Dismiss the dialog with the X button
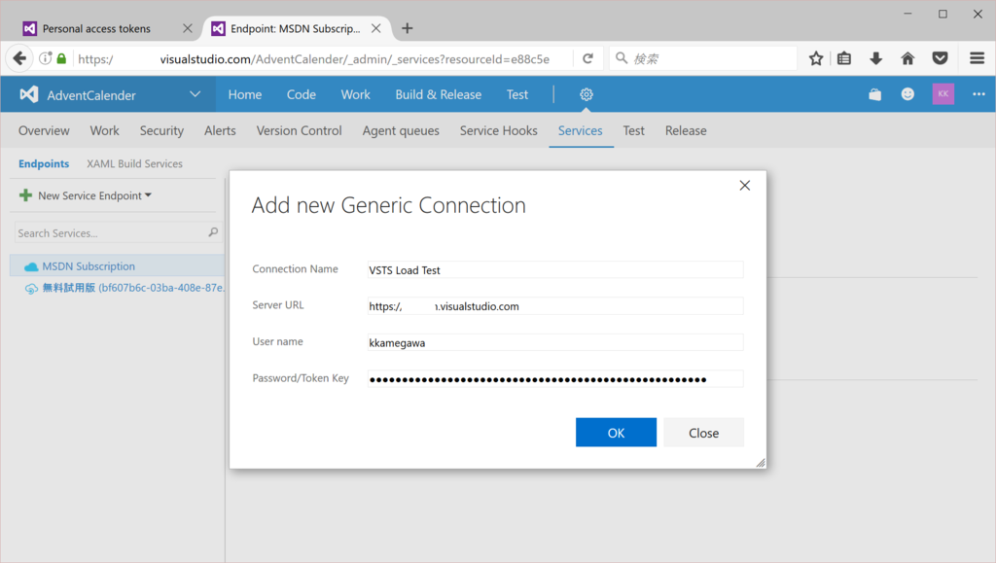Viewport: 996px width, 563px height. [745, 186]
